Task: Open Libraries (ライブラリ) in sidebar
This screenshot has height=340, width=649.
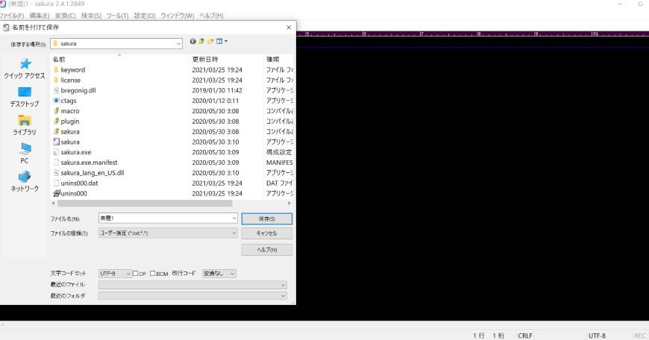Action: pos(25,125)
